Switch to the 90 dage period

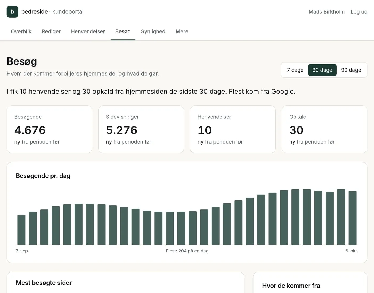pos(351,70)
